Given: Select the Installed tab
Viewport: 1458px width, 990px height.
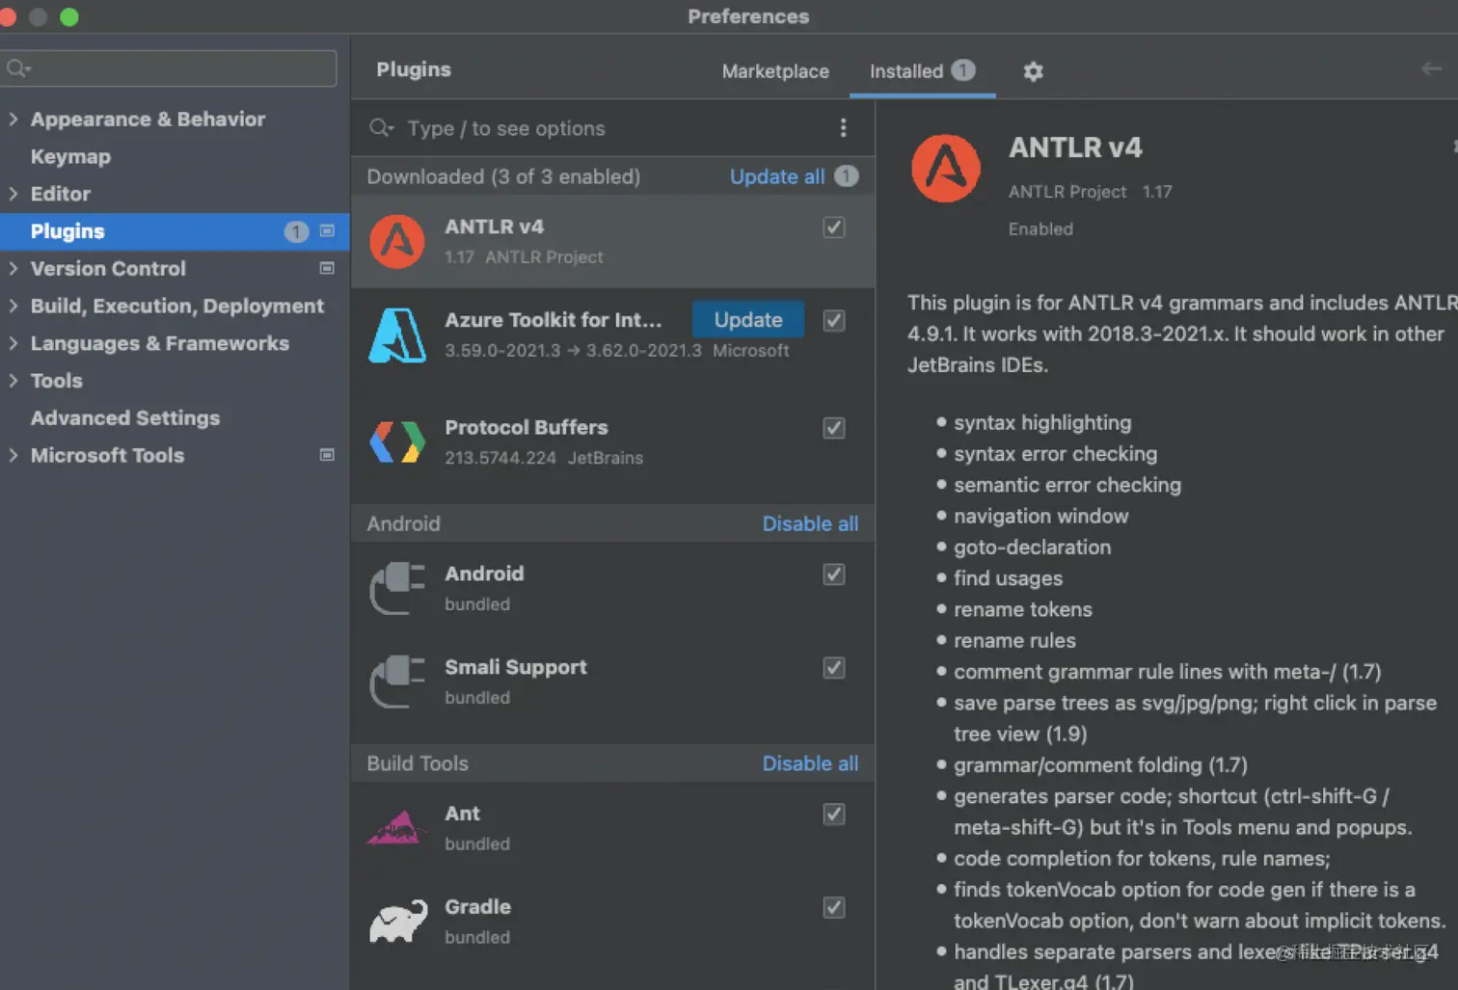Looking at the screenshot, I should [906, 71].
